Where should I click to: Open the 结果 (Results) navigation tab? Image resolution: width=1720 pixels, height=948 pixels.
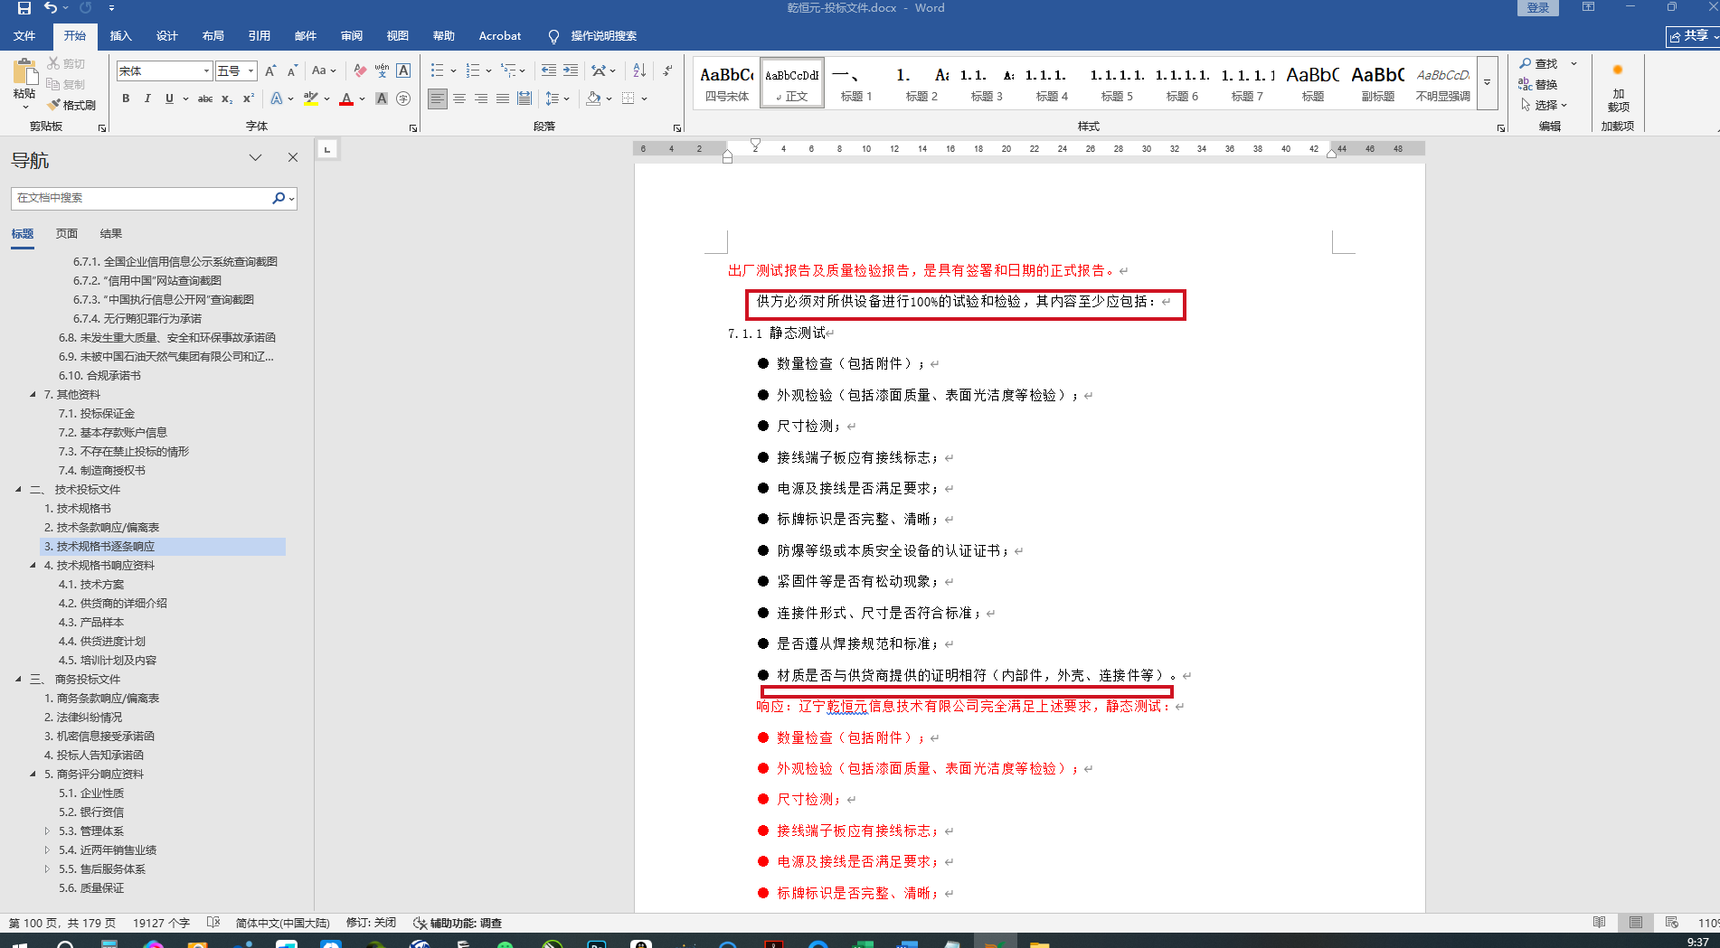[x=111, y=233]
